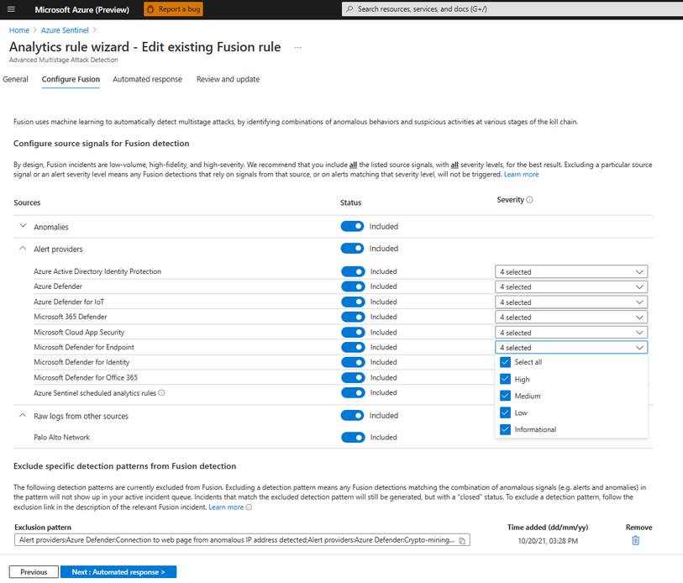
Task: Click the bug icon in Report a bug
Action: (x=150, y=9)
